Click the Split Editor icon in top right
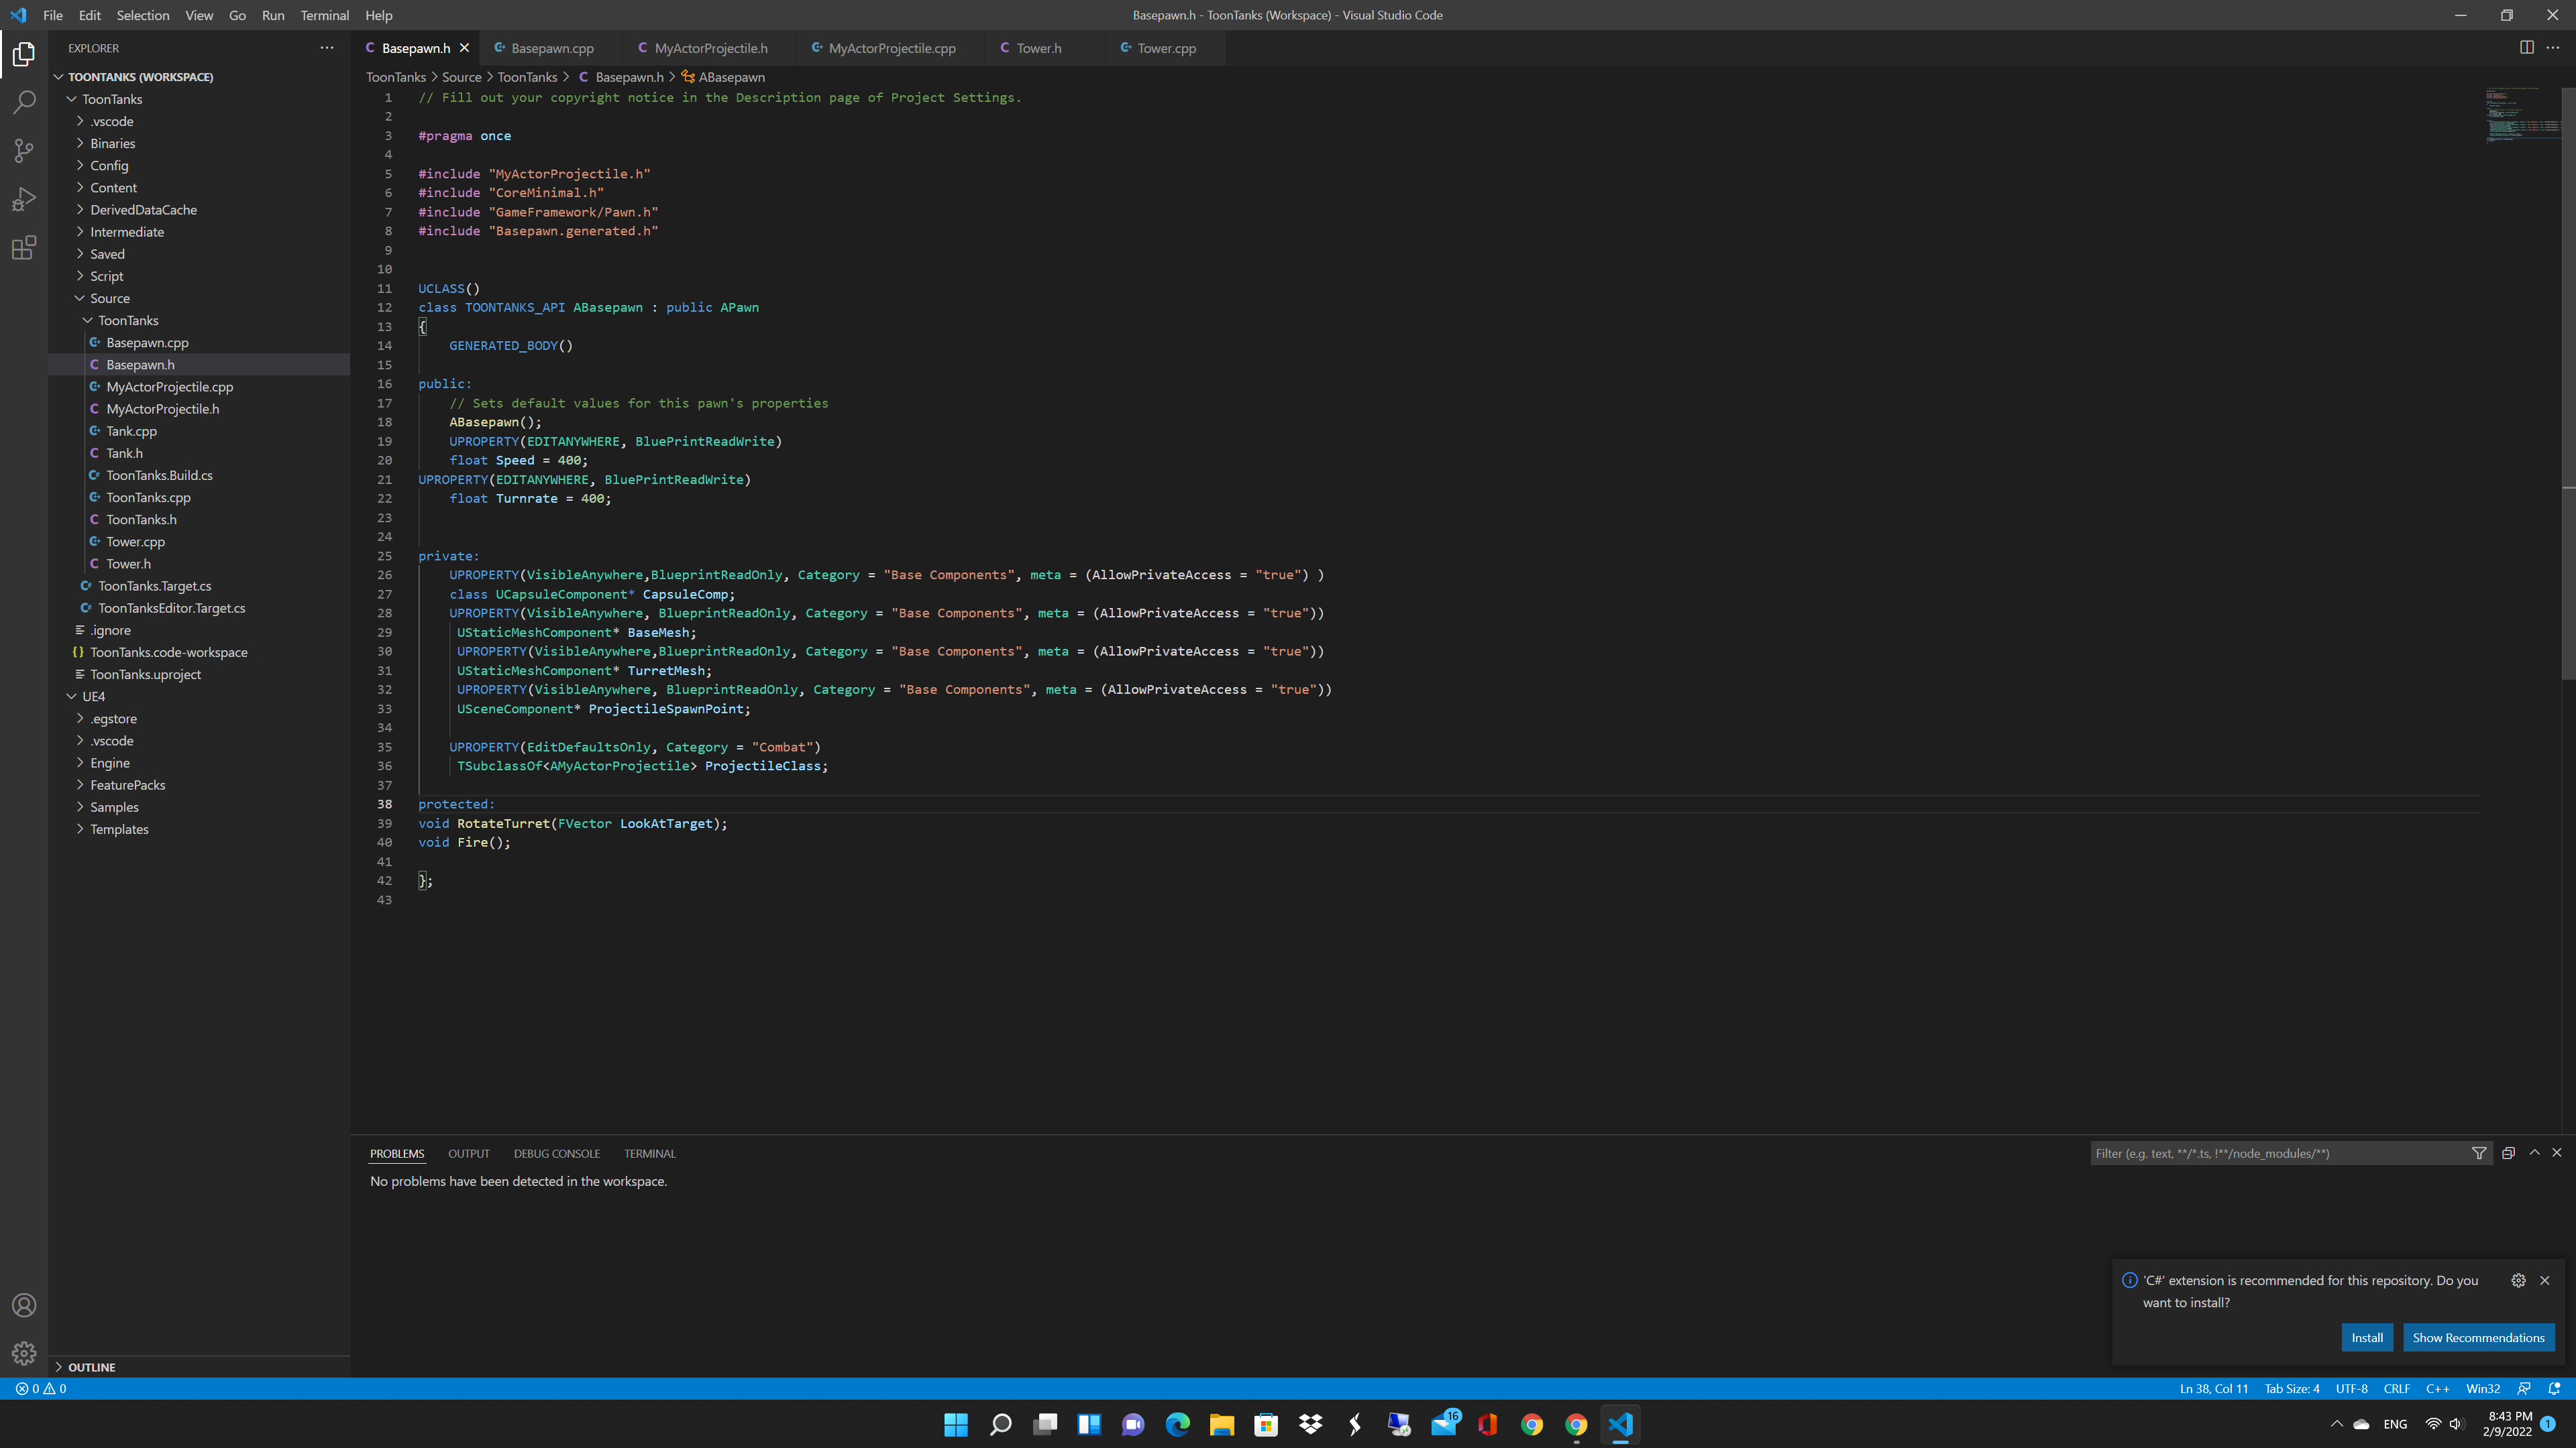This screenshot has height=1448, width=2576. click(2526, 48)
